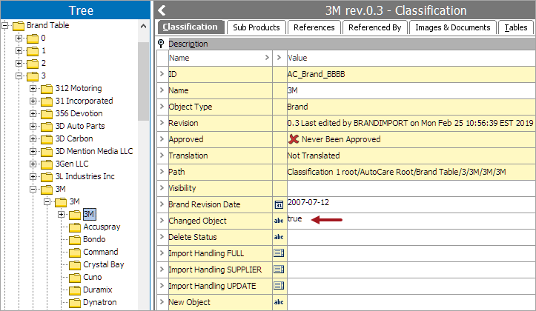Select Crystal Bay in tree

click(104, 264)
